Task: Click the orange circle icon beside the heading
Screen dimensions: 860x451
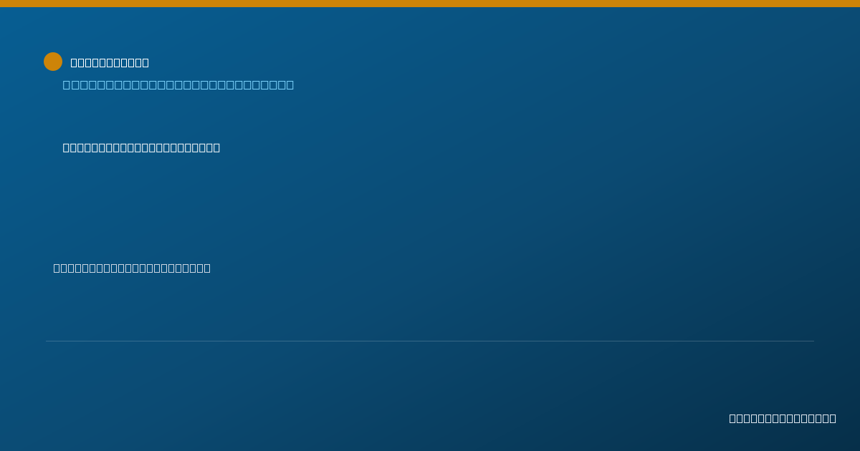Action: (x=53, y=62)
